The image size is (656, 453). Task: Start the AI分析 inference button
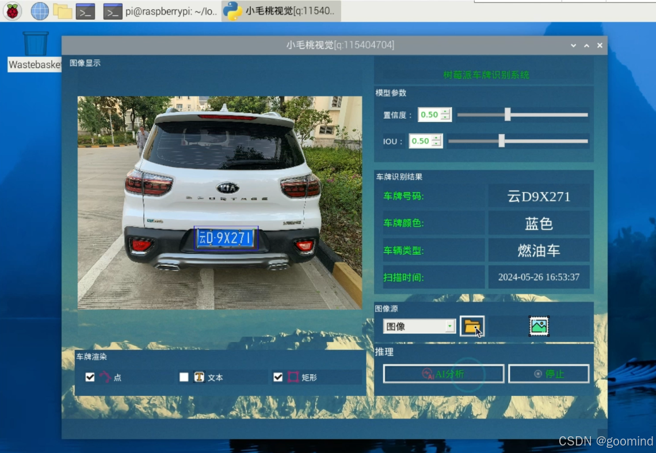coord(444,374)
